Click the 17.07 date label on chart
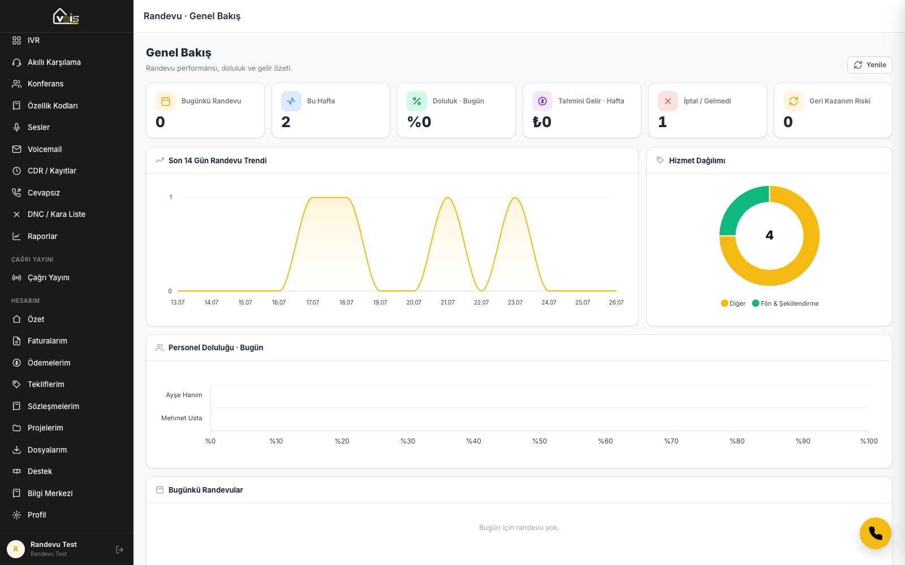905x565 pixels. (x=313, y=302)
